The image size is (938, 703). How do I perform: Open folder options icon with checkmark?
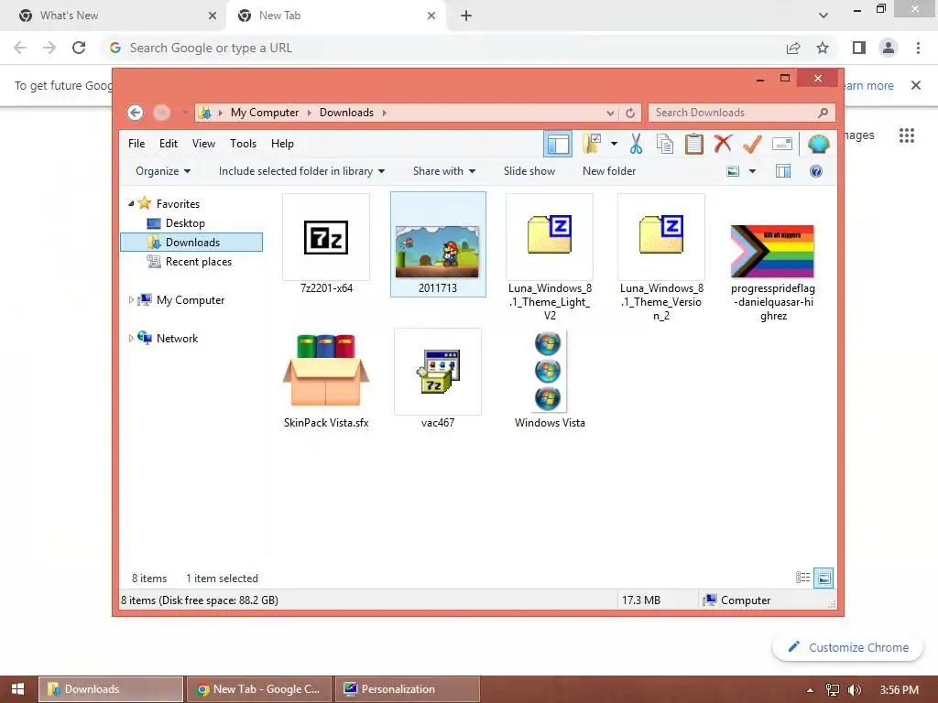592,144
